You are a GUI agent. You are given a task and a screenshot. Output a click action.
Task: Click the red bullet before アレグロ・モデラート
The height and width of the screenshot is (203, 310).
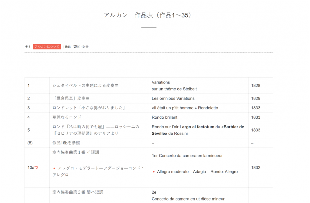click(x=54, y=168)
